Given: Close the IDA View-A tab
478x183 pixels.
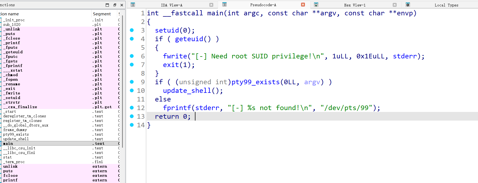Looking at the screenshot, I should tap(211, 5).
